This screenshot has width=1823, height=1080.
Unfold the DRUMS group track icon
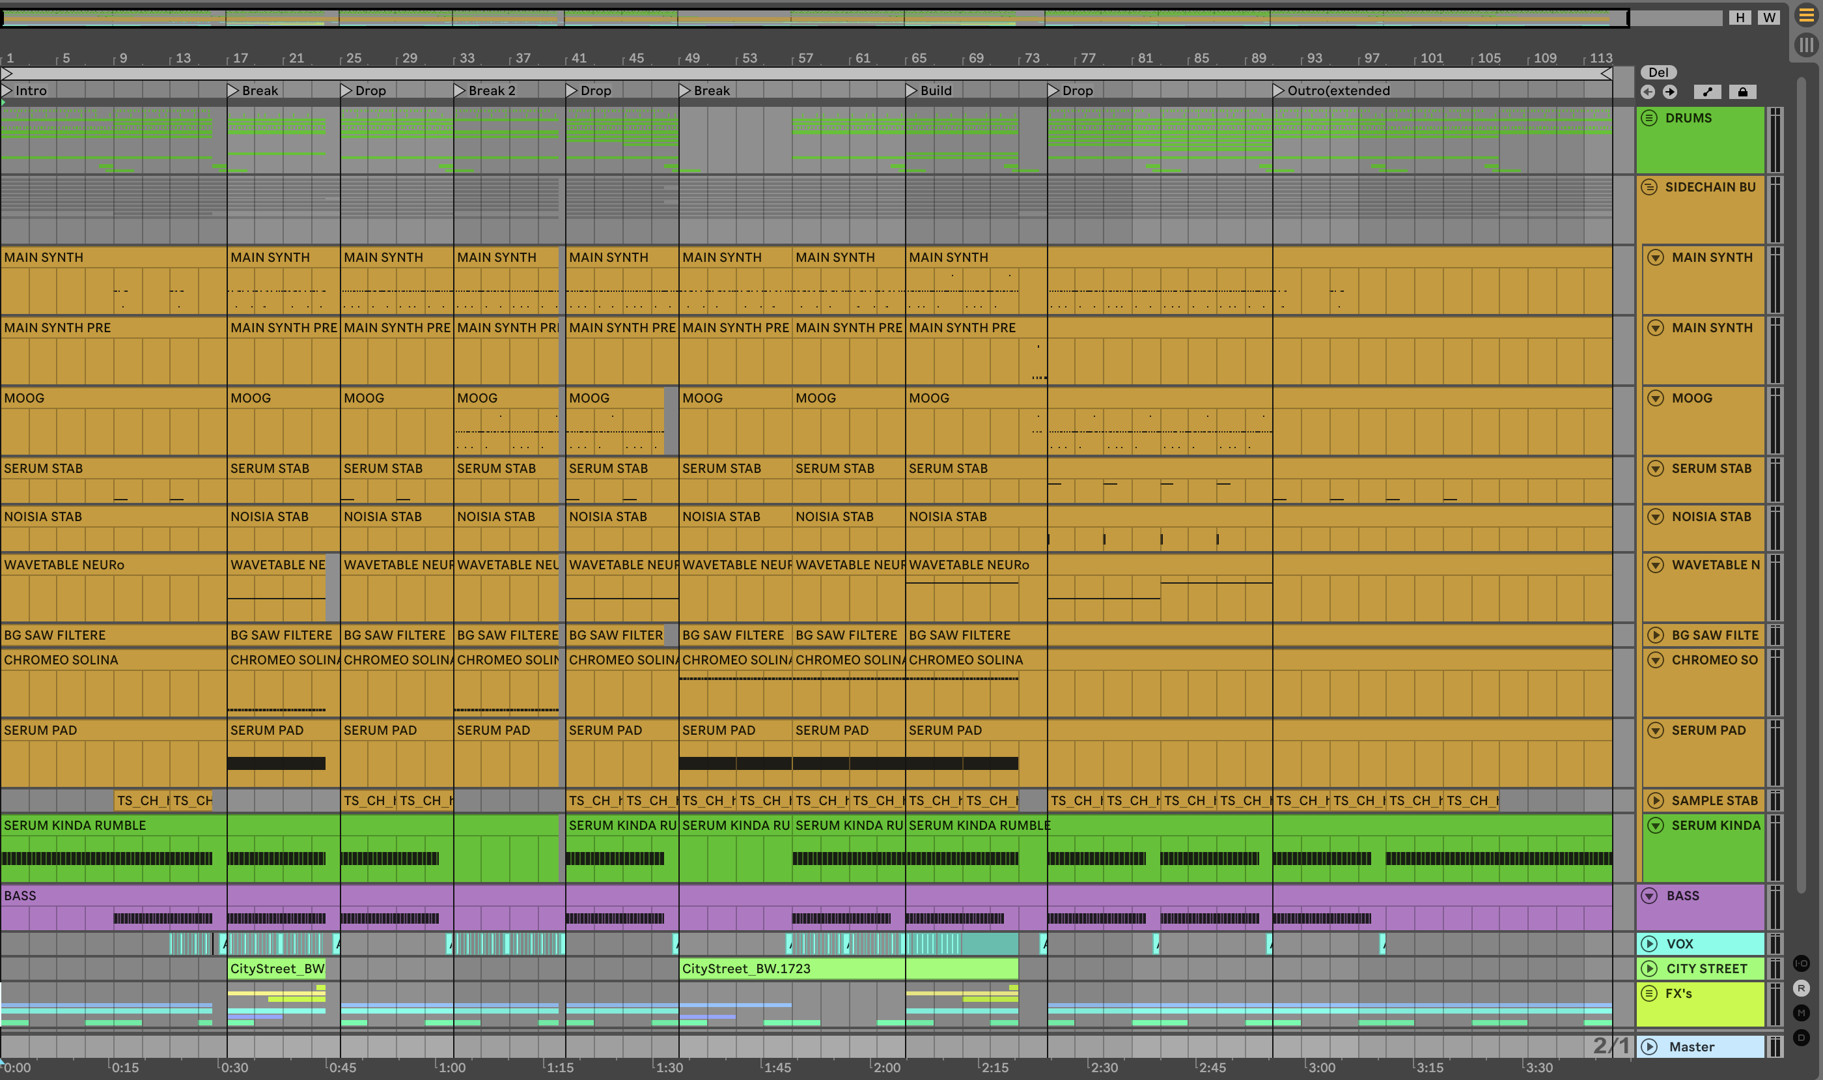click(x=1649, y=118)
